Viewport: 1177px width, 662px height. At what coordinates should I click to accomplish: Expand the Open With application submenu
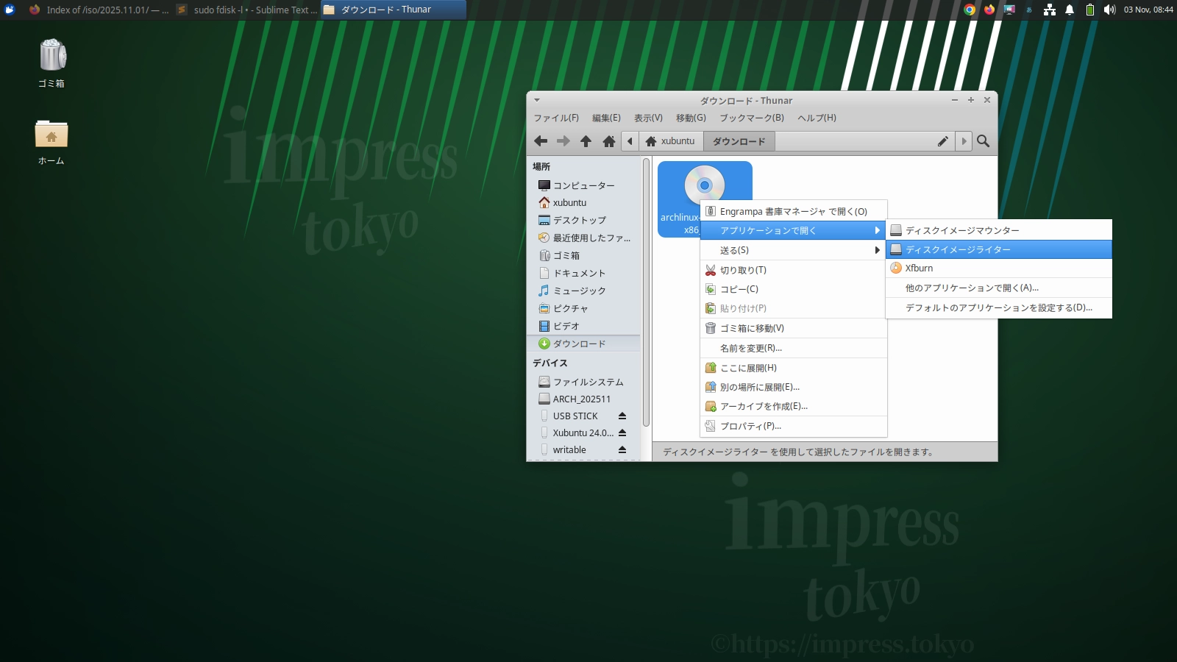pos(793,230)
